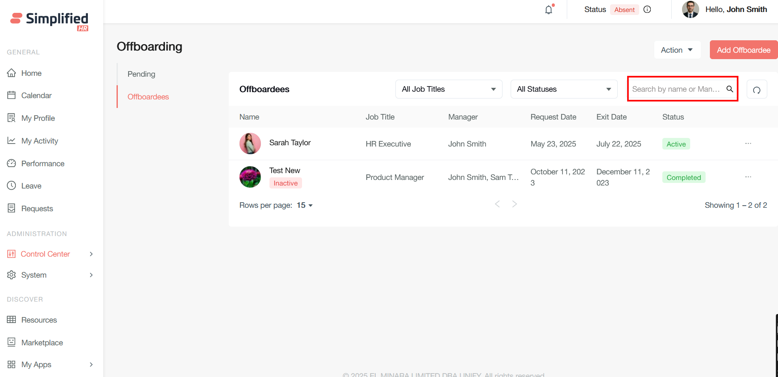This screenshot has width=778, height=377.
Task: Click the status info icon
Action: 647,9
